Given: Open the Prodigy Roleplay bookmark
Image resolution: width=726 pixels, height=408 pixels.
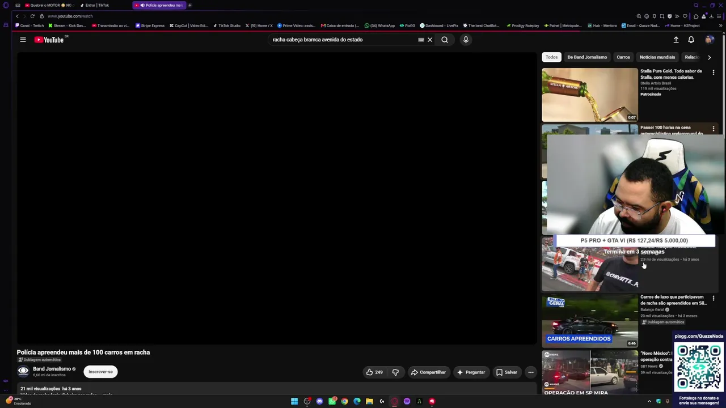Looking at the screenshot, I should click(522, 25).
